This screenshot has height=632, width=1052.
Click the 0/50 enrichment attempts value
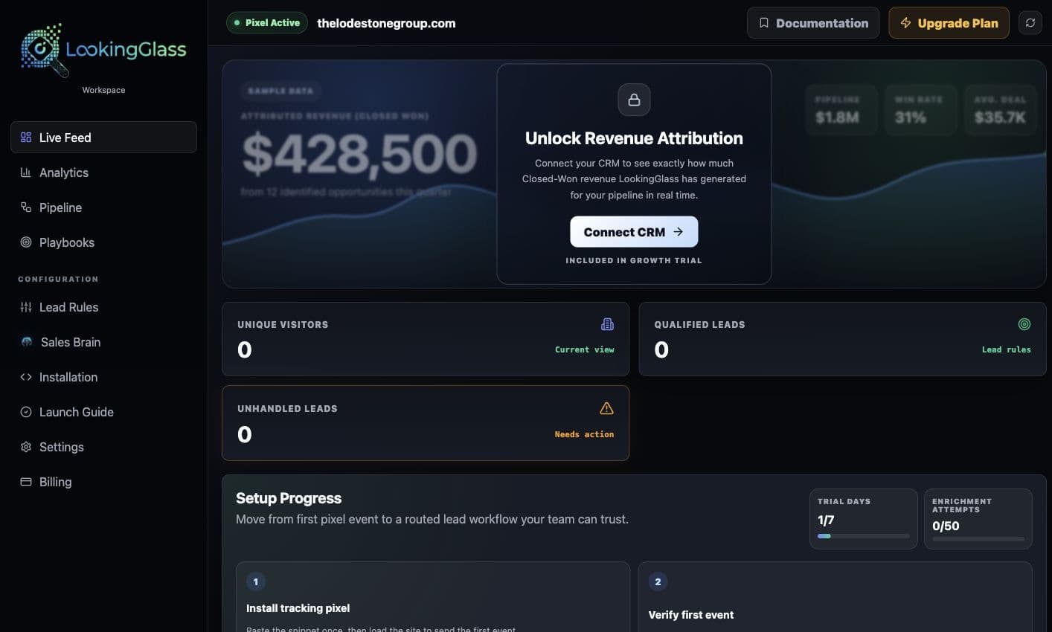click(946, 526)
